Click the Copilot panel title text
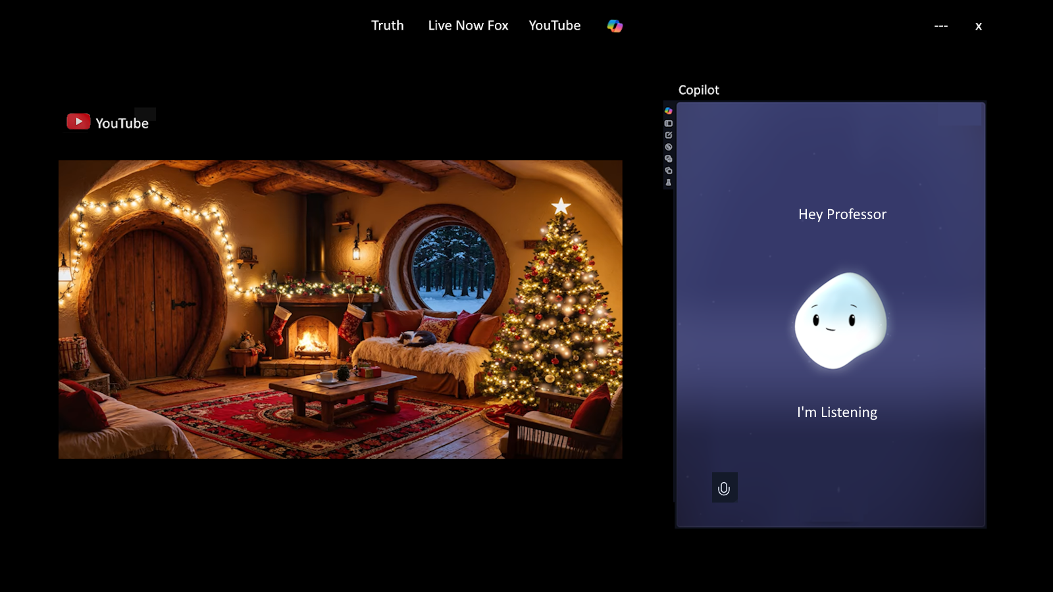1053x592 pixels. 699,90
